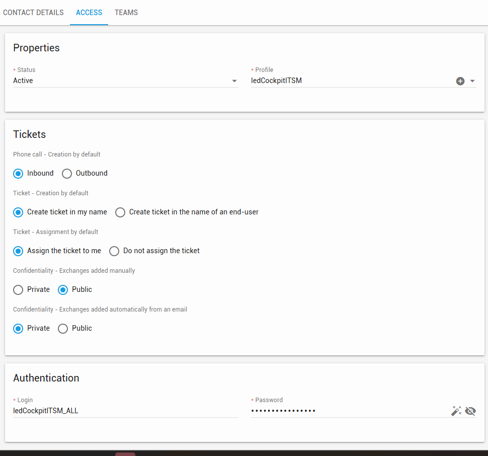Select the Outbound radio button
This screenshot has width=488, height=456.
(x=67, y=173)
